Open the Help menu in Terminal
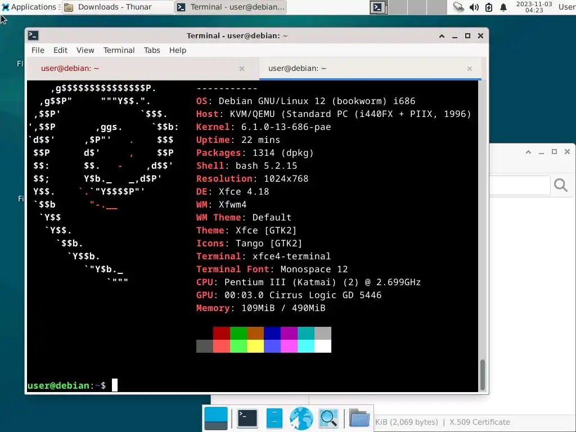Screen dimensions: 576x432 coord(177,50)
